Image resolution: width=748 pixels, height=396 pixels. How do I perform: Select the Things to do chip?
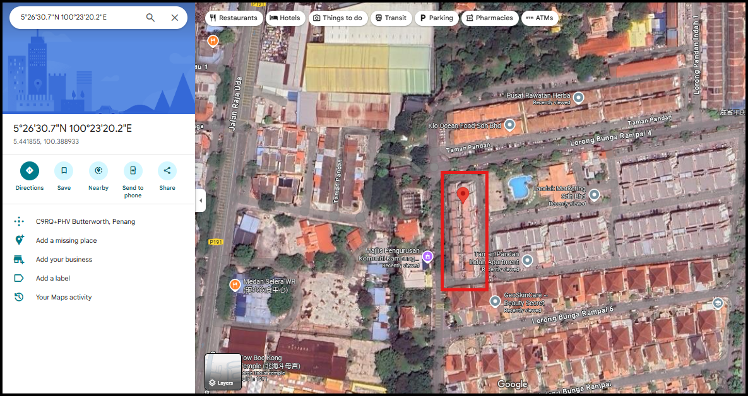point(337,18)
